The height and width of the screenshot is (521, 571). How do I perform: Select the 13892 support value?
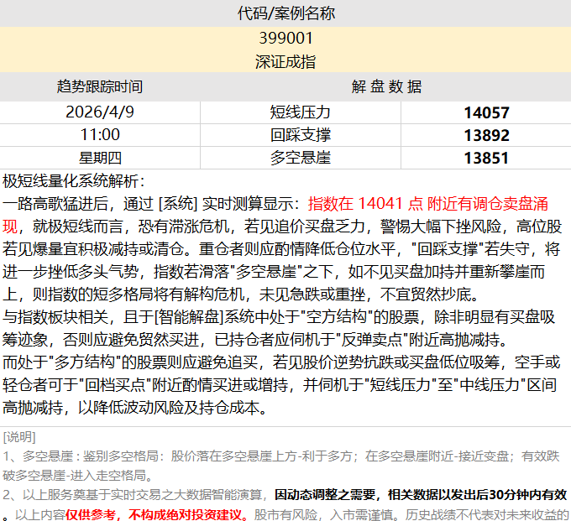point(485,134)
